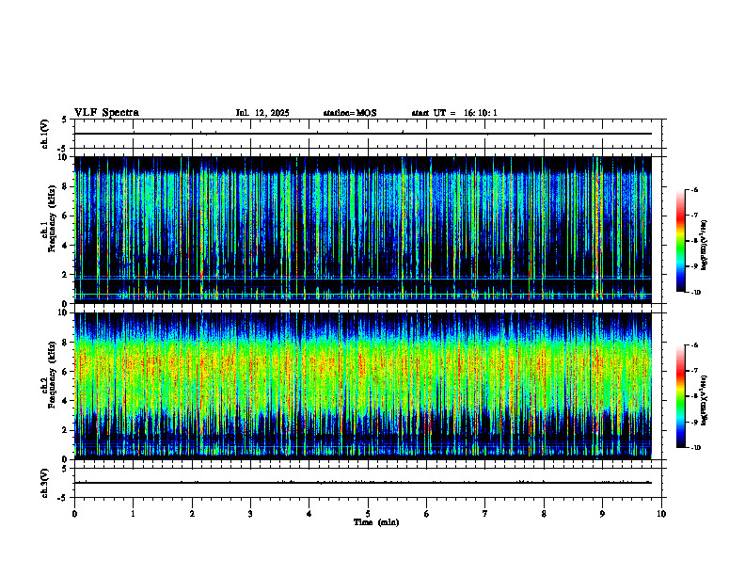Click the "-5" tick of ch.3(V) axis

tap(63, 498)
